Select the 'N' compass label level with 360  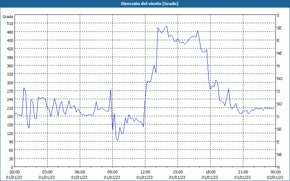tap(278, 66)
